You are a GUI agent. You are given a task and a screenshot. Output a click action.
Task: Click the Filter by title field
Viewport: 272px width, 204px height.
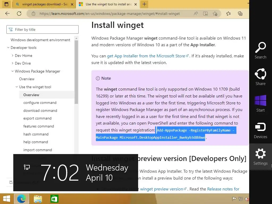pos(42,29)
